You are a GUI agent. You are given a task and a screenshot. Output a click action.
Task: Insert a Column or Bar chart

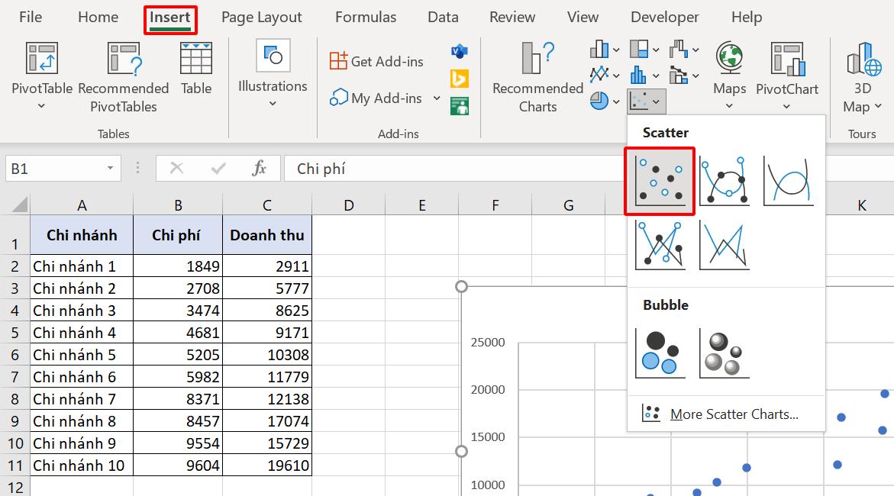[x=601, y=48]
